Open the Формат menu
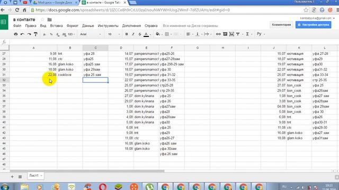The width and height of the screenshot is (339, 190). tap(72, 26)
